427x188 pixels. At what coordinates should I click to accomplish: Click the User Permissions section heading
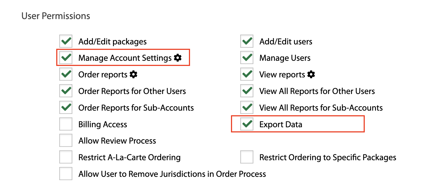(56, 16)
